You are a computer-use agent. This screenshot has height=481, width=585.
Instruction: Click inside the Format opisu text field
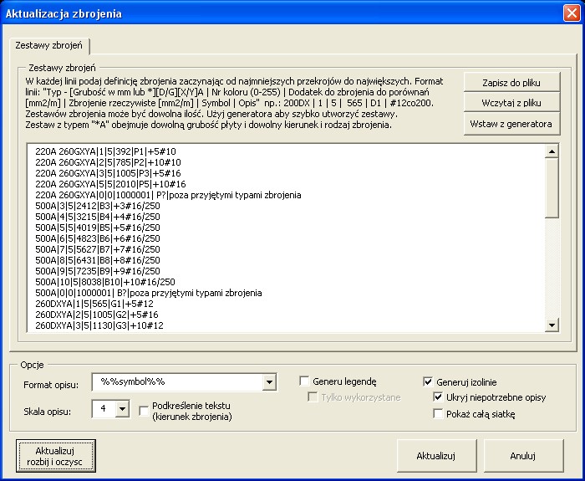pyautogui.click(x=175, y=382)
